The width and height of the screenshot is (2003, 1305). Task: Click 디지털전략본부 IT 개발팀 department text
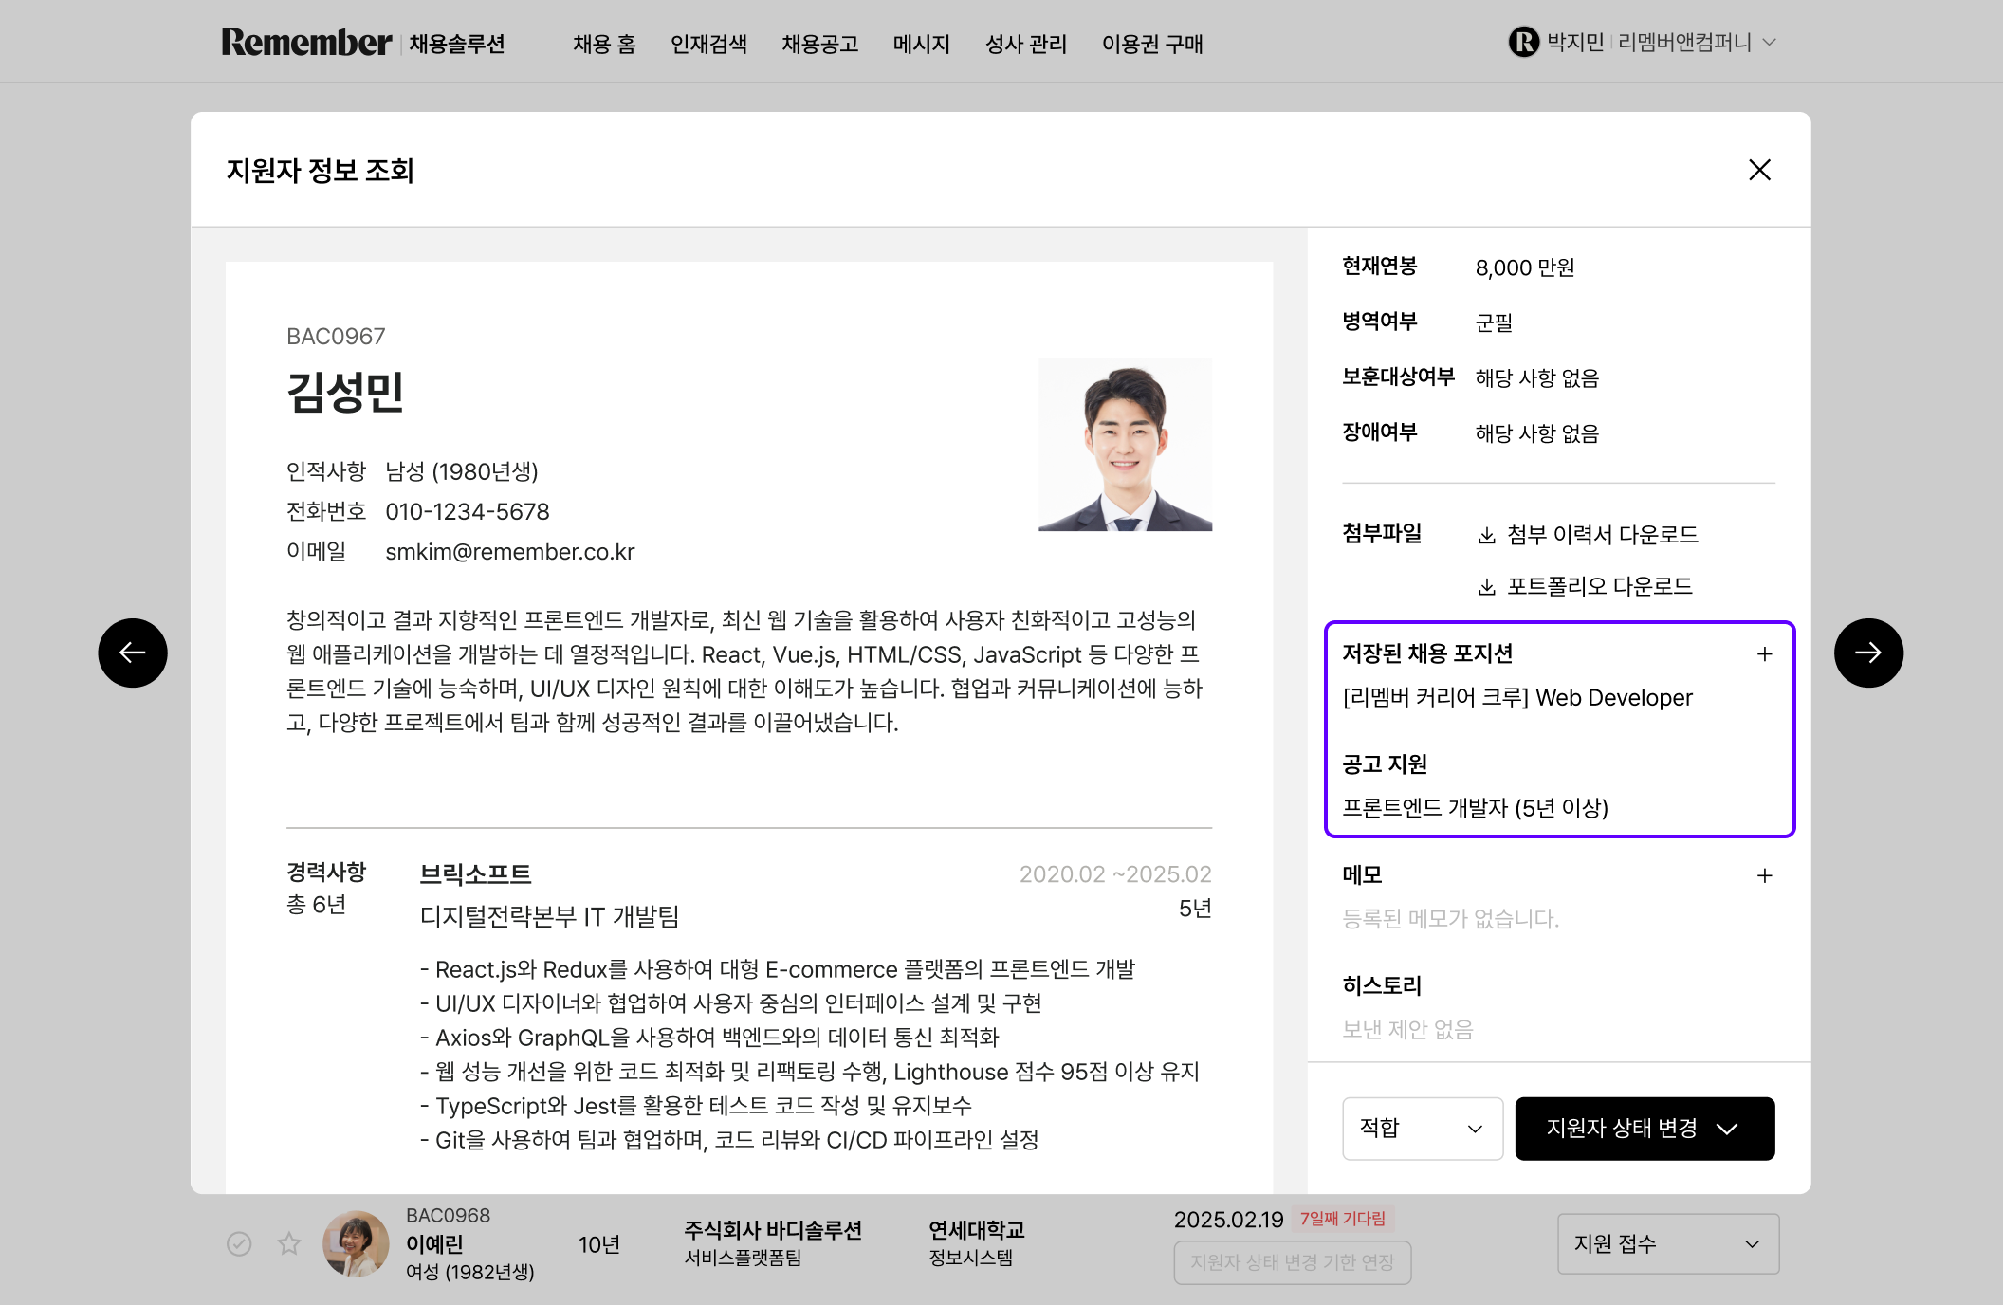(x=549, y=917)
